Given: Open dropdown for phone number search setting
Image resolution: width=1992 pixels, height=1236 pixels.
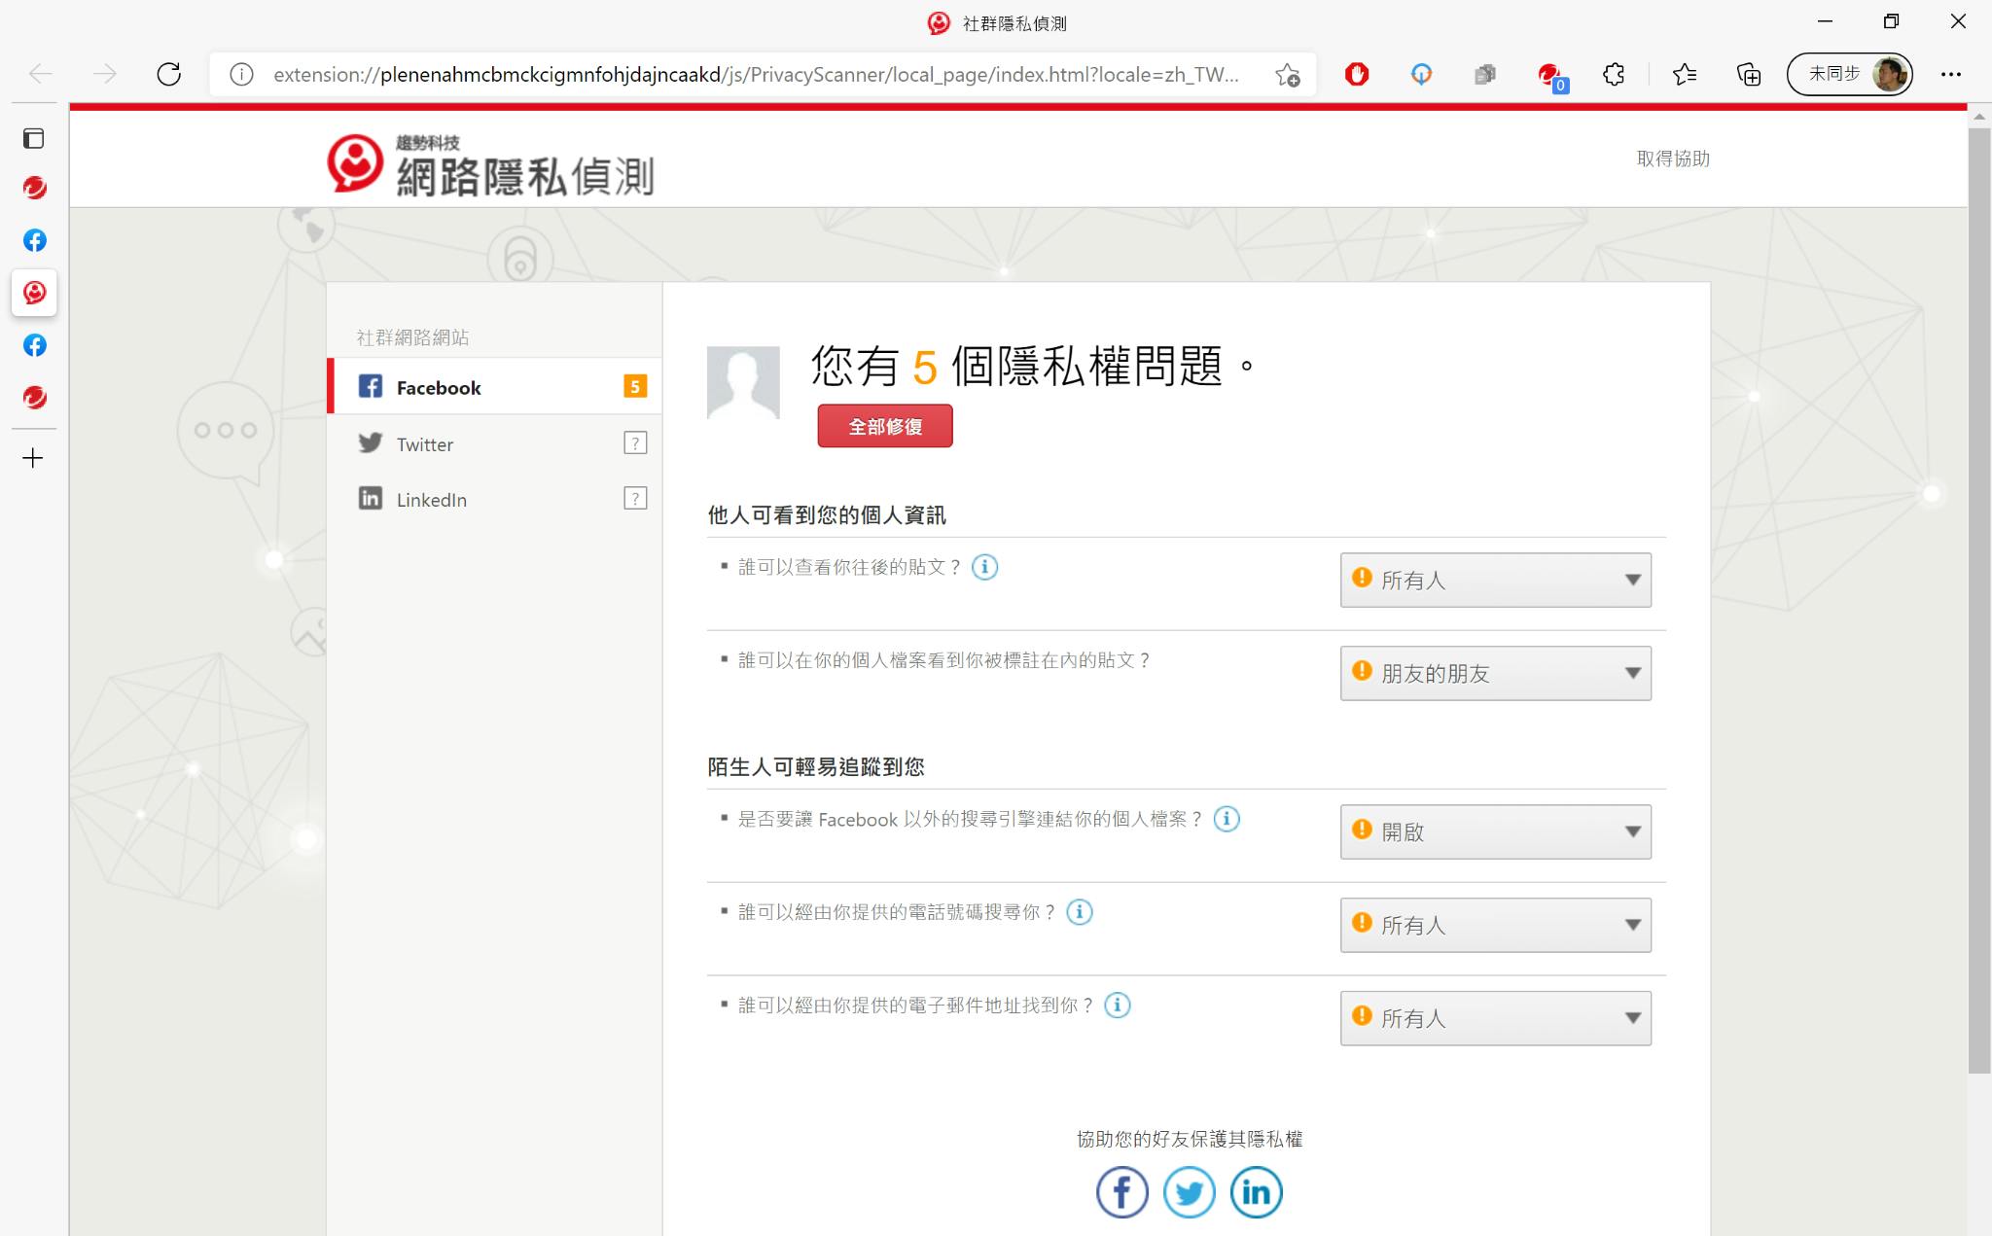Looking at the screenshot, I should [x=1496, y=926].
